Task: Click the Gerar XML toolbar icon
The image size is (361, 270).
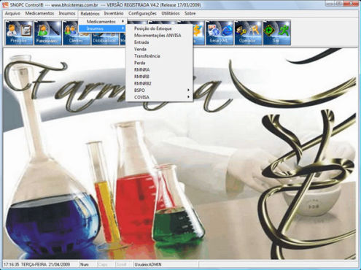Action: click(x=220, y=33)
